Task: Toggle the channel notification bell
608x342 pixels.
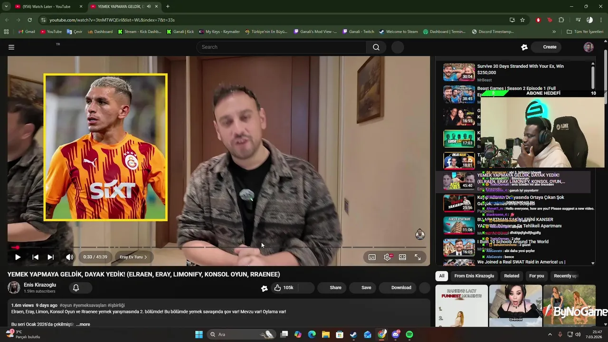Action: click(76, 287)
